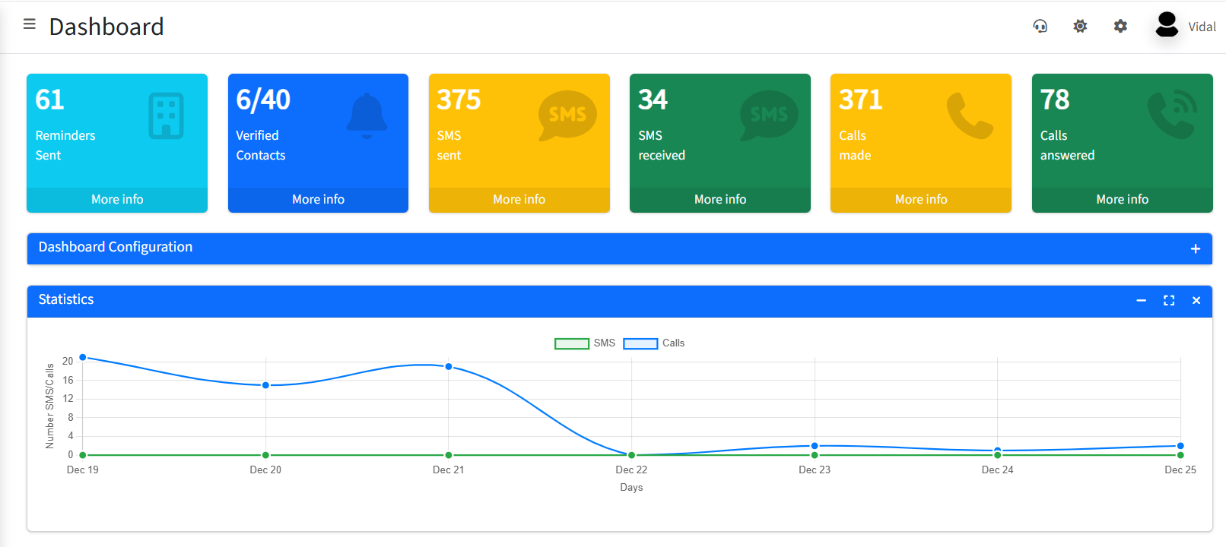The width and height of the screenshot is (1226, 547).
Task: Toggle the dark mode sun icon
Action: (1080, 27)
